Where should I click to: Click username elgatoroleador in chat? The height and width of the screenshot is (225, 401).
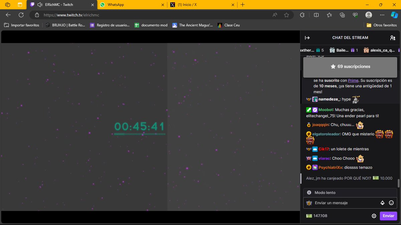[x=326, y=134]
